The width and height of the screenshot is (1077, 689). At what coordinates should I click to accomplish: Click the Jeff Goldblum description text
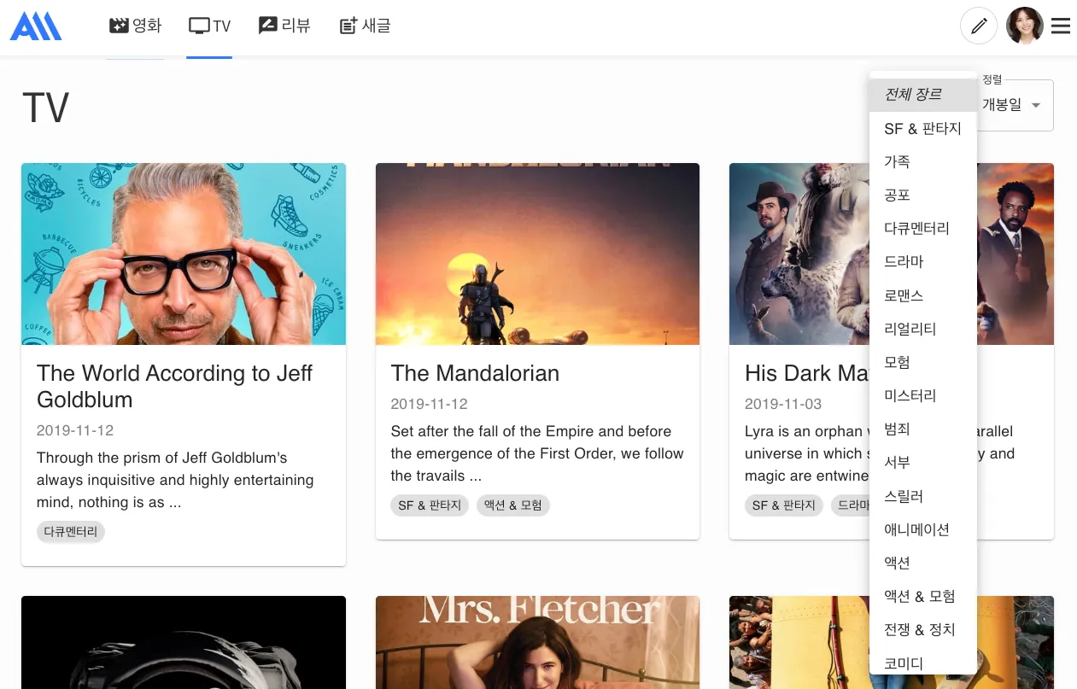click(x=175, y=480)
